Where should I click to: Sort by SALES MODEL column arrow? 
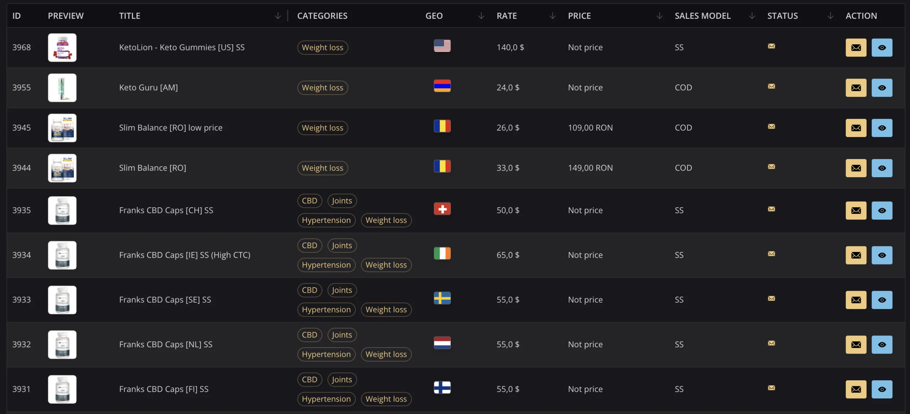click(751, 16)
